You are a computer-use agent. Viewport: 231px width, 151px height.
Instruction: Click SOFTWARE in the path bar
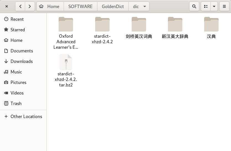coord(81,6)
